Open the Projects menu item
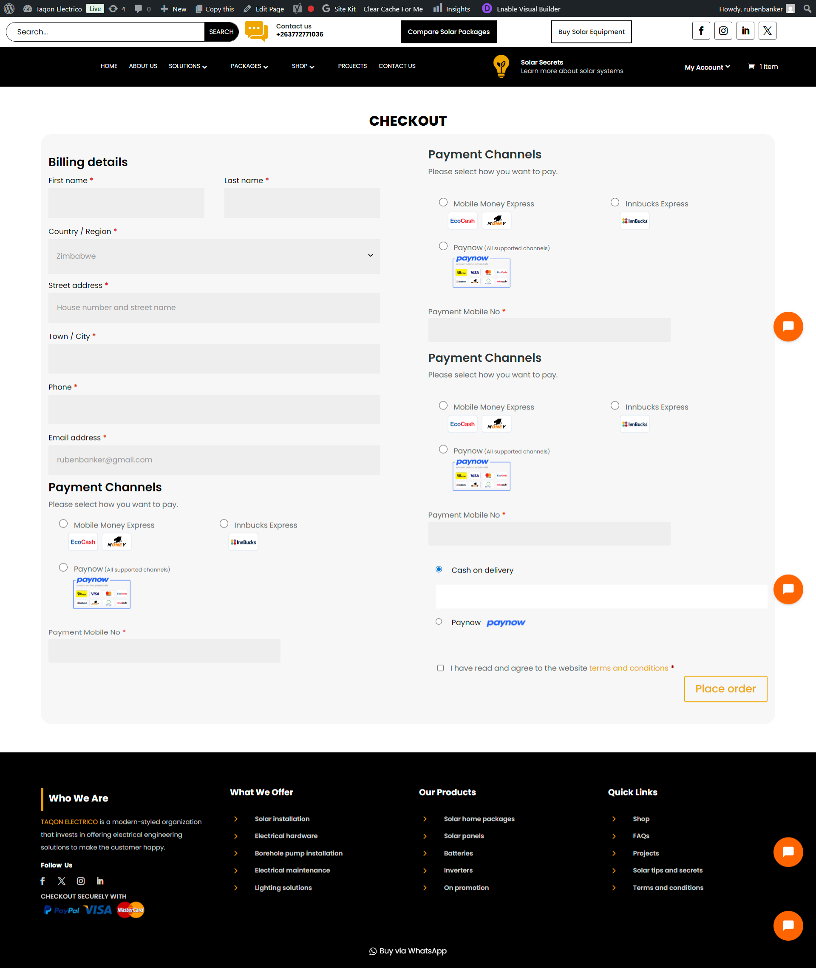 [352, 66]
